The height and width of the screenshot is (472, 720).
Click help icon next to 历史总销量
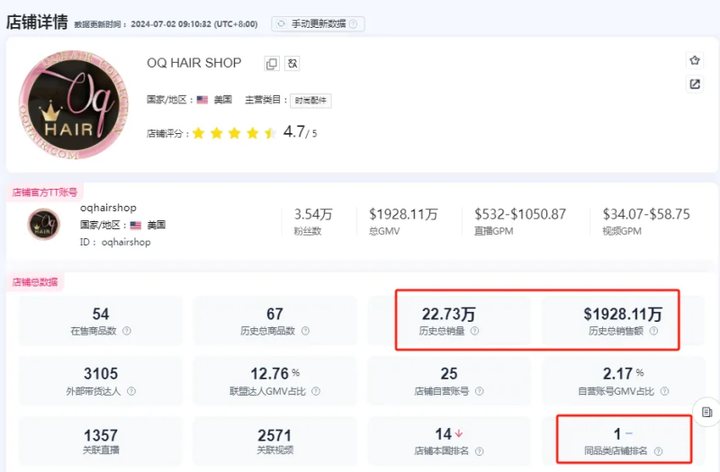474,331
